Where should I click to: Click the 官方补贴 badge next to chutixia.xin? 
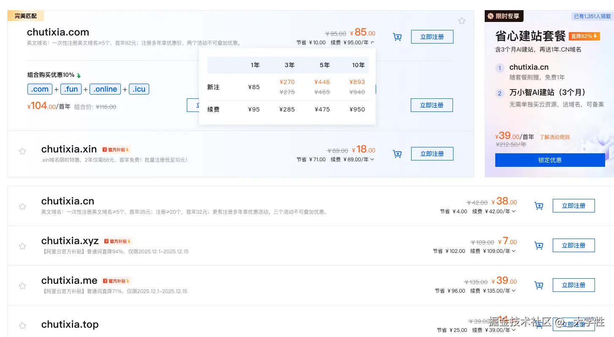115,149
